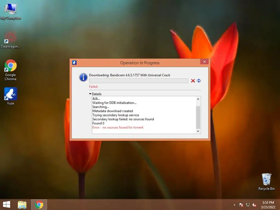Viewport: 280px width, 210px height.
Task: Open My Computer desktop icon
Action: point(11,11)
